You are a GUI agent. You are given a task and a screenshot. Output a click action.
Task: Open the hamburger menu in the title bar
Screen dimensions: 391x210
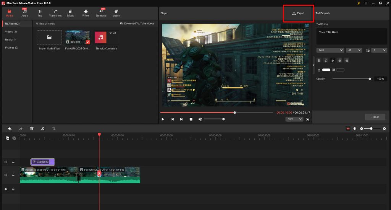coord(366,3)
